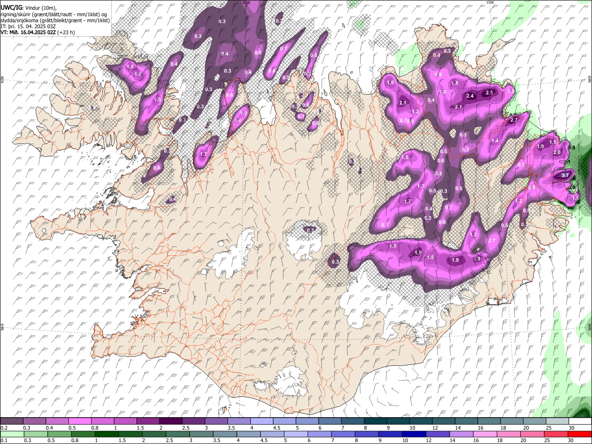The height and width of the screenshot is (444, 592).
Task: Pick dark teal upper swatch between 8 and 9
Action: 376,421
